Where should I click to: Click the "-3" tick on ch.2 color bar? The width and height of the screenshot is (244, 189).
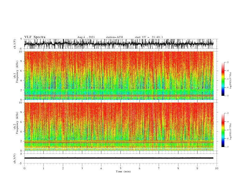(227, 113)
